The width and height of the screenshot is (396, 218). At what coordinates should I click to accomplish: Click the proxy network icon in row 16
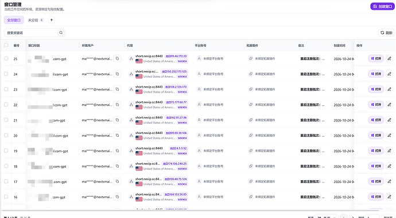click(x=131, y=197)
